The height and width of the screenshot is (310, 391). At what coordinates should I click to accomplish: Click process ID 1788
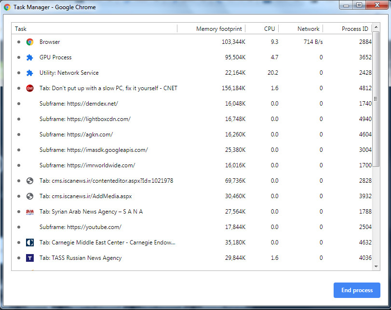click(365, 212)
